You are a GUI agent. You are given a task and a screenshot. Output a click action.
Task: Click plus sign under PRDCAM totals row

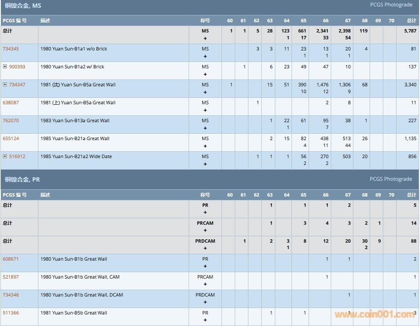click(205, 248)
